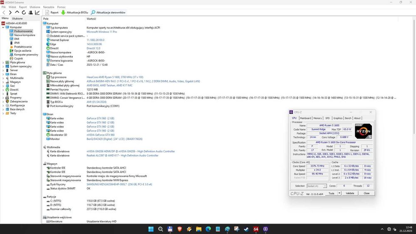Open the DirectX 12.0 link
Viewport: 416px width, 234px height.
(93, 48)
